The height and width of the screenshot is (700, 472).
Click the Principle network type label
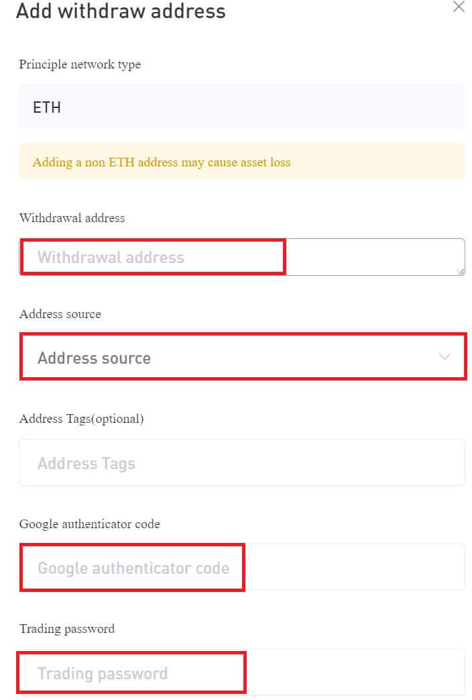80,64
